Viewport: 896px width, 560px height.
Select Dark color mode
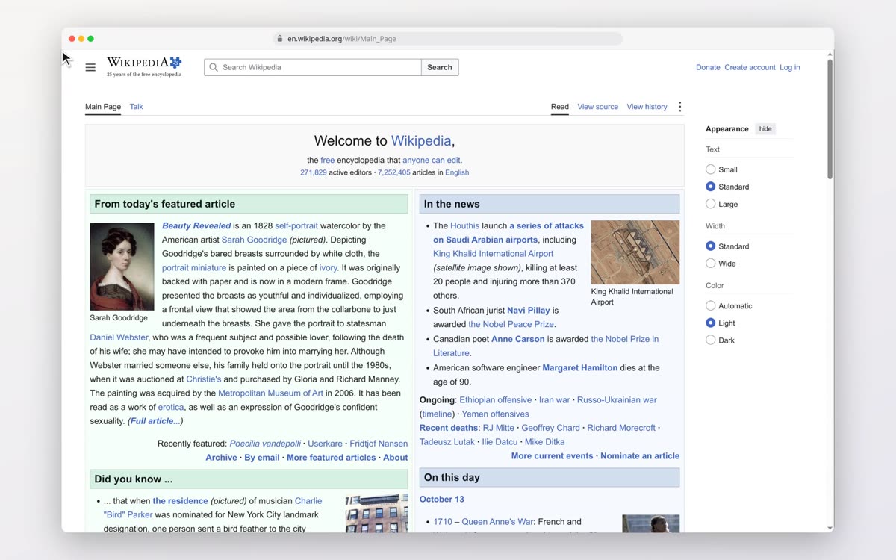pyautogui.click(x=711, y=340)
